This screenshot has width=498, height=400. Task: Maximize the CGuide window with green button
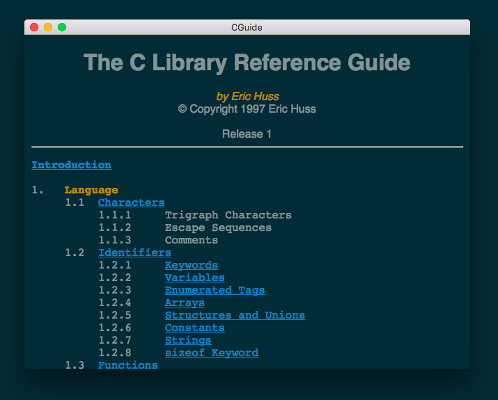[62, 27]
